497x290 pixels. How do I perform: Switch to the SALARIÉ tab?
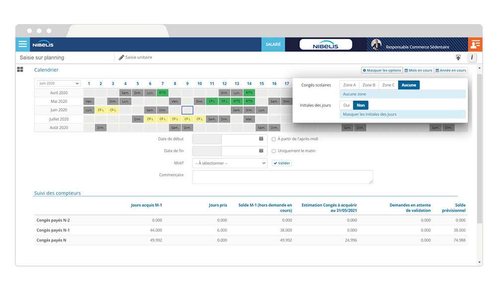(273, 44)
